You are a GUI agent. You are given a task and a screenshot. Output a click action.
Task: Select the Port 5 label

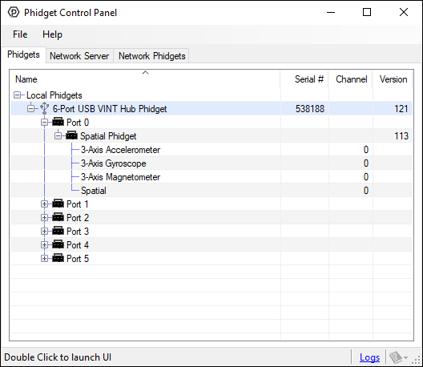pyautogui.click(x=78, y=259)
